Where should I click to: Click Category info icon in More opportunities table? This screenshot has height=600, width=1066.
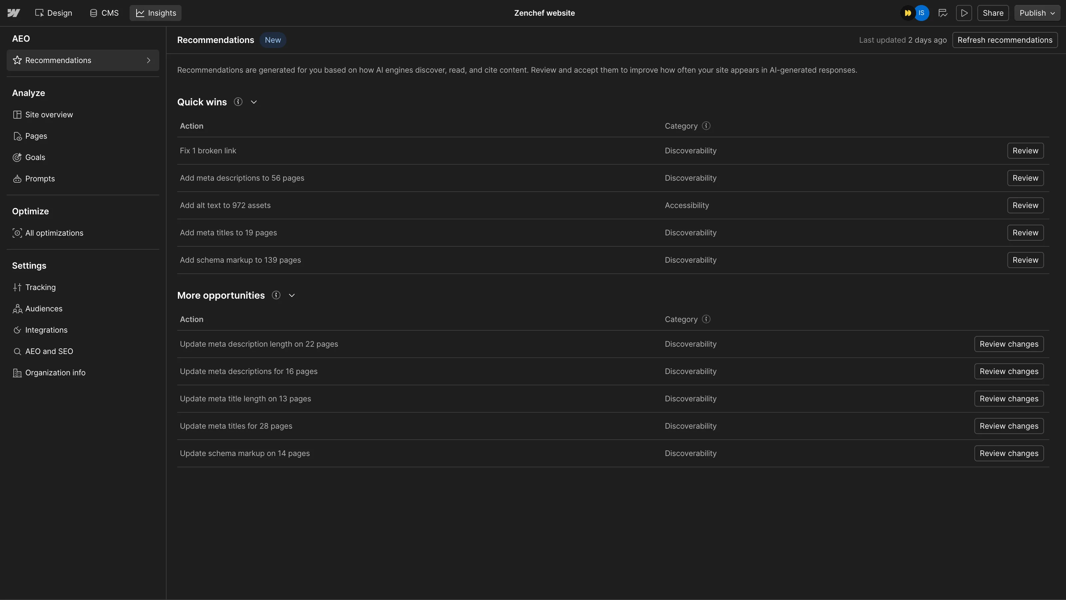click(706, 319)
